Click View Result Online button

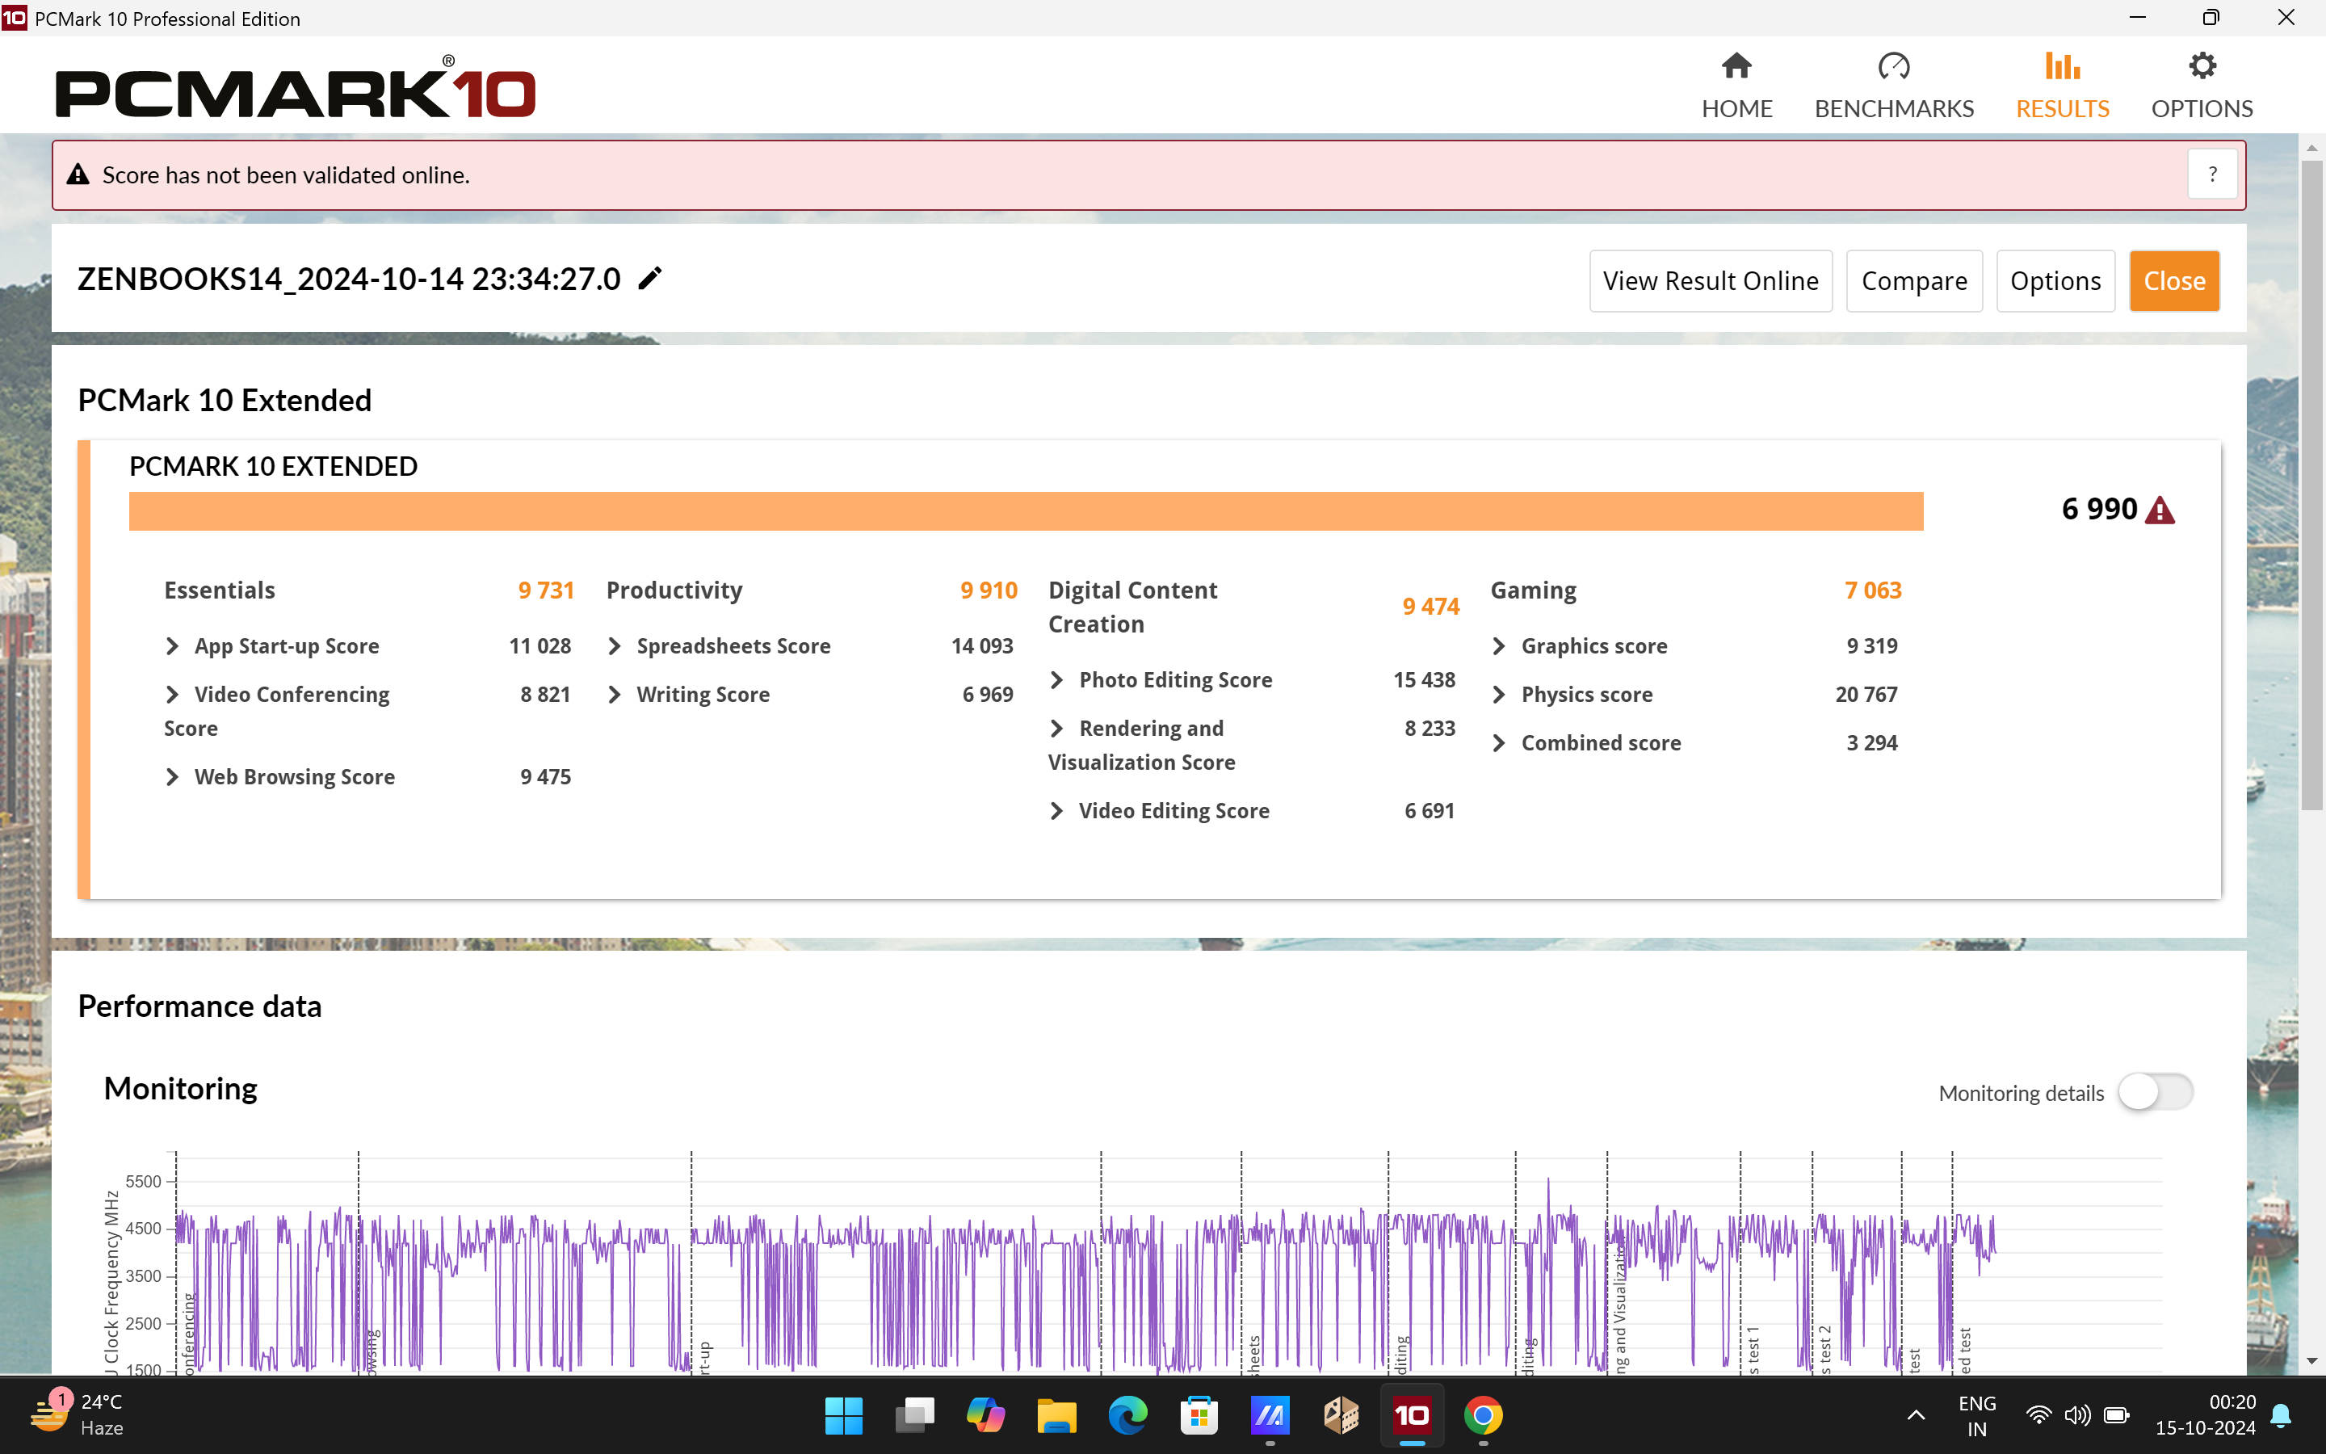pos(1710,281)
